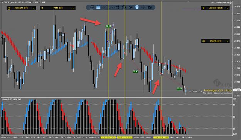The image size is (241, 140).
Task: Click the 00:00:35 candle countdown timer
Action: tap(195, 91)
